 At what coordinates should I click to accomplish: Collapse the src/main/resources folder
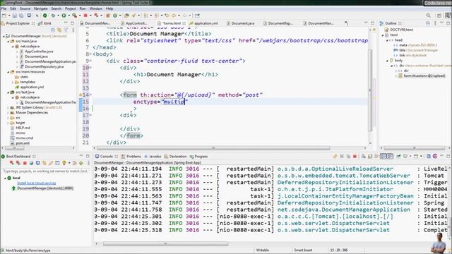(8, 72)
